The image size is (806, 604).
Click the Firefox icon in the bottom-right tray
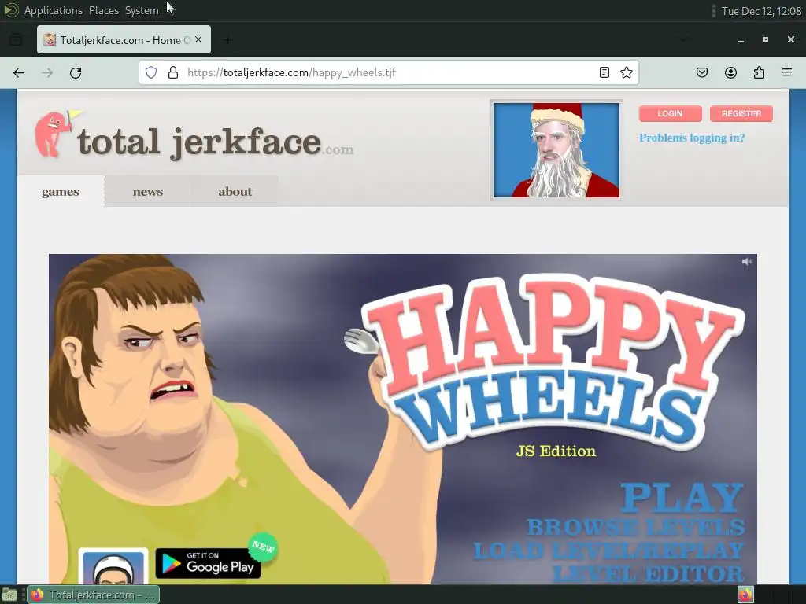point(745,595)
